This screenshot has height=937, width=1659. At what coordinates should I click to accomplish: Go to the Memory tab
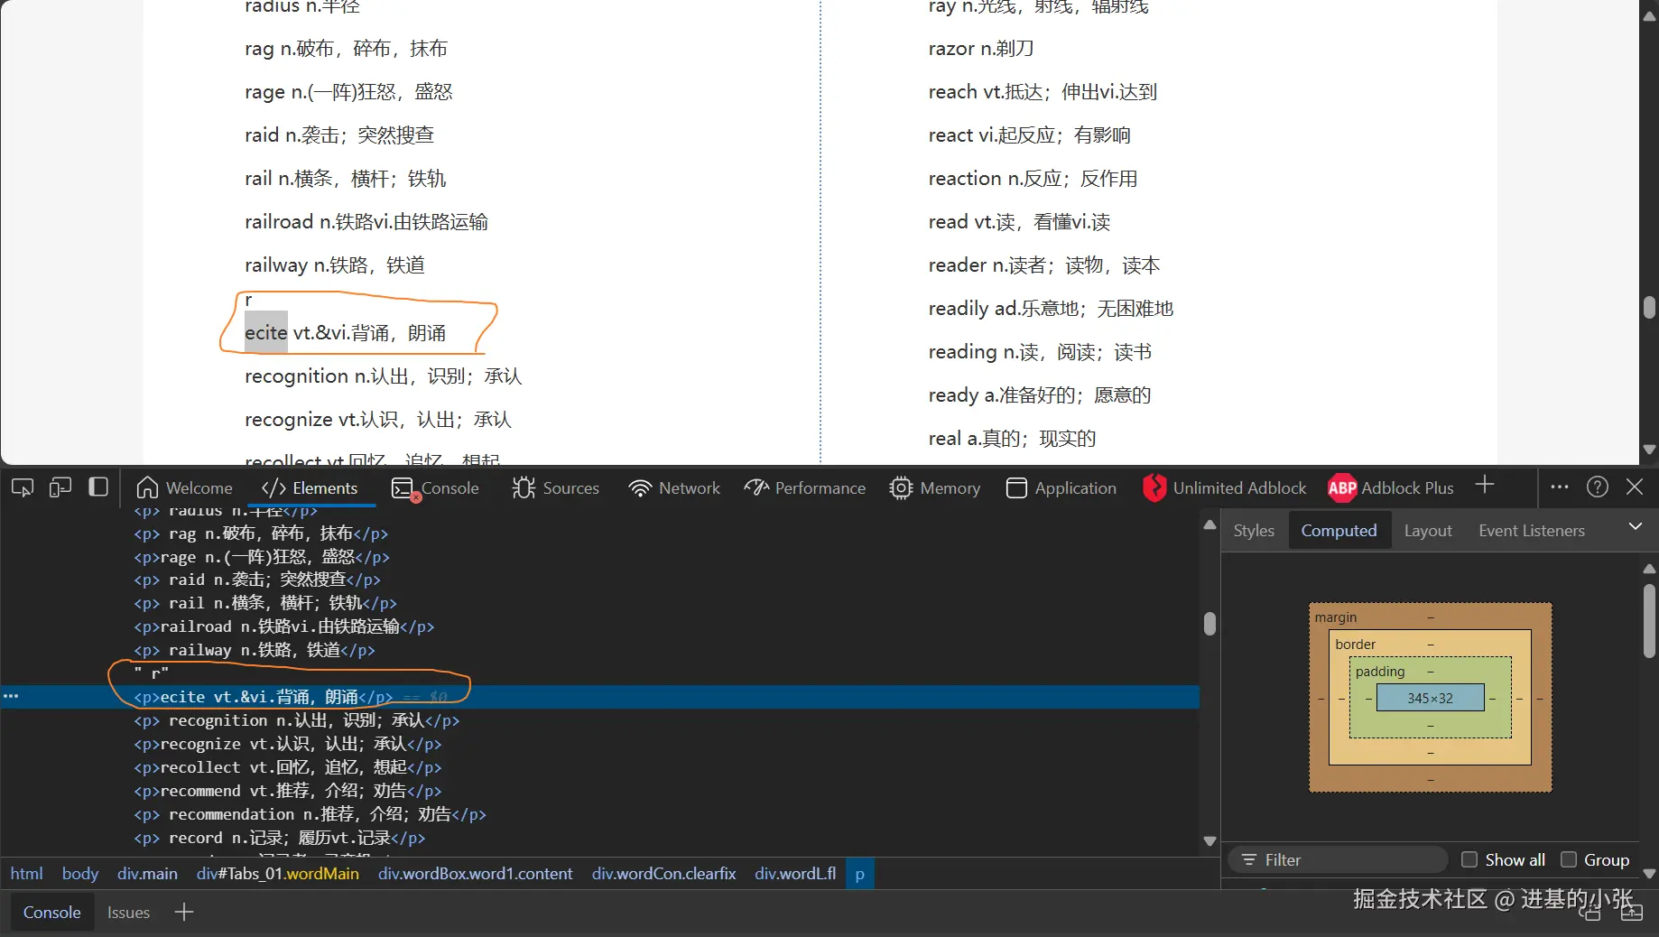point(935,487)
